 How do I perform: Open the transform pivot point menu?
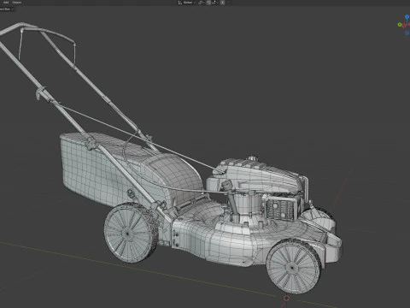pos(201,3)
